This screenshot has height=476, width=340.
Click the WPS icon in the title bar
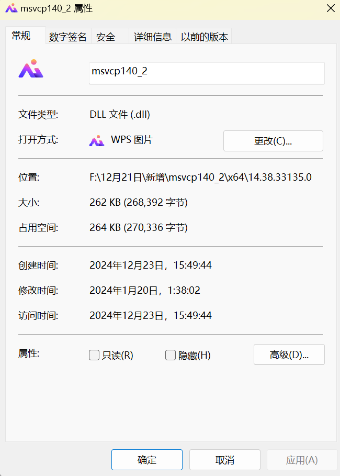pos(10,8)
